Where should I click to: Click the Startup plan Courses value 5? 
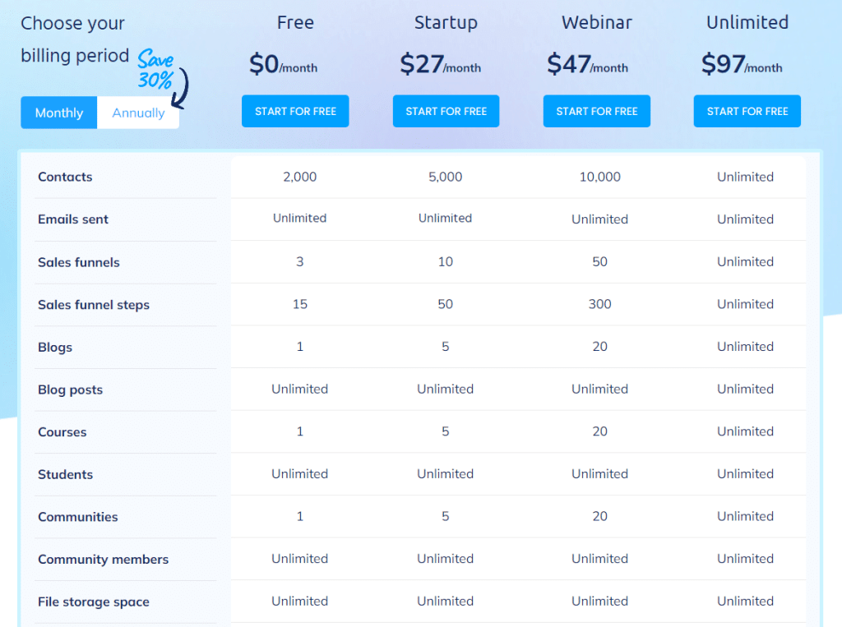[445, 431]
